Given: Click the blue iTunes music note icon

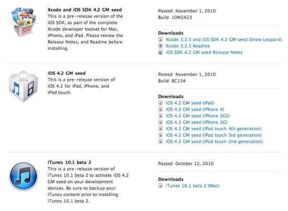Looking at the screenshot, I should [x=24, y=176].
